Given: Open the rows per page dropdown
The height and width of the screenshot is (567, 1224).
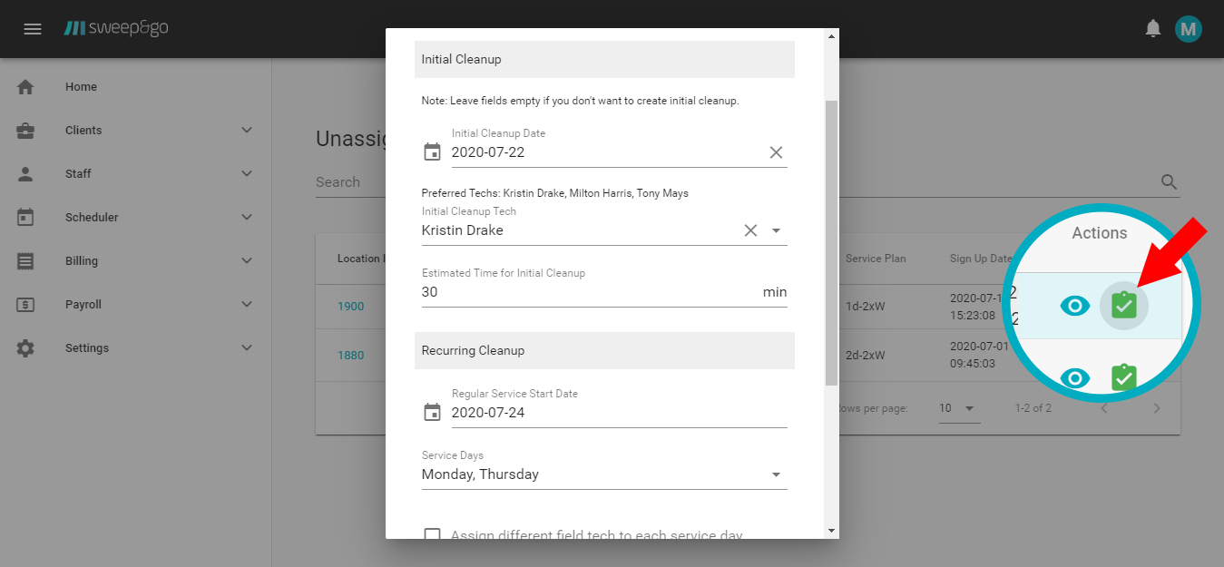Looking at the screenshot, I should coord(959,408).
